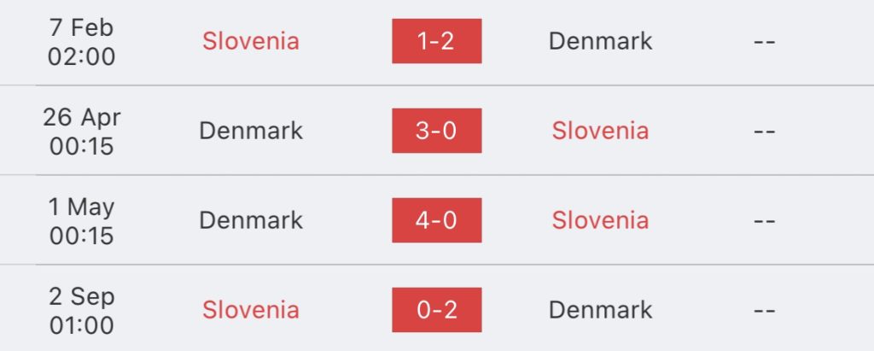Open the 1-2 score of 7 Feb match
The image size is (874, 351).
tap(436, 41)
